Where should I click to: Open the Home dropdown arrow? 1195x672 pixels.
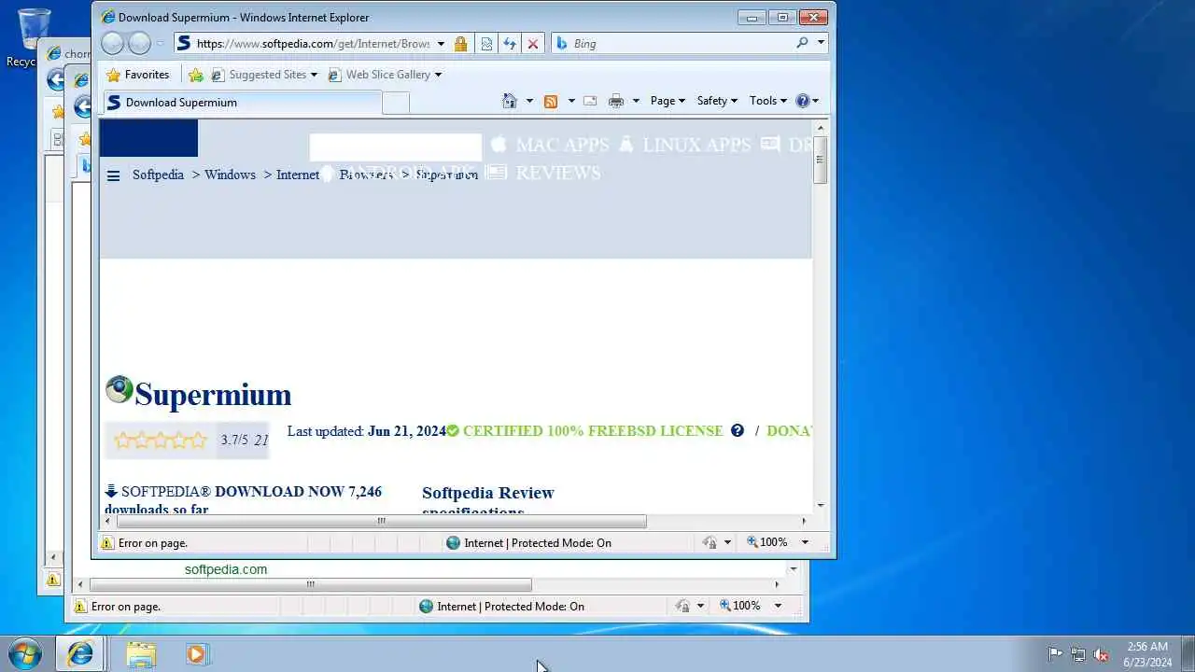(x=529, y=101)
